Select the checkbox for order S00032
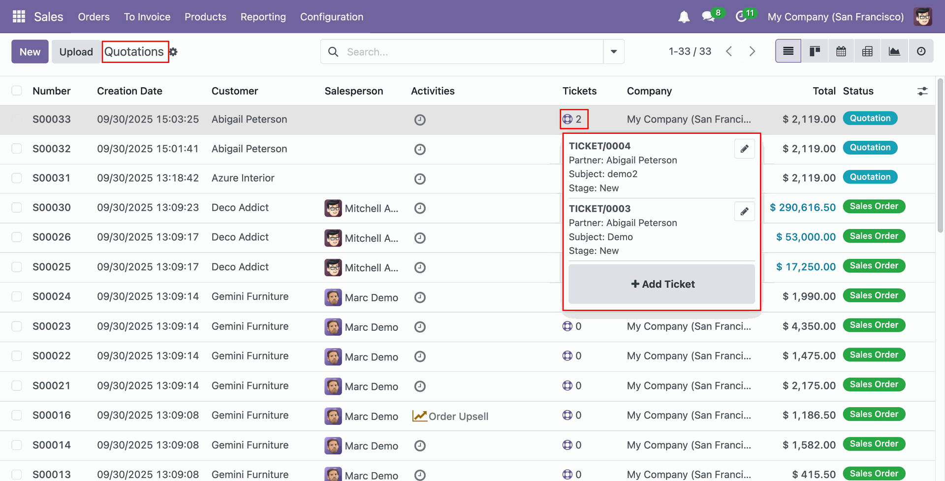Image resolution: width=945 pixels, height=481 pixels. tap(17, 149)
